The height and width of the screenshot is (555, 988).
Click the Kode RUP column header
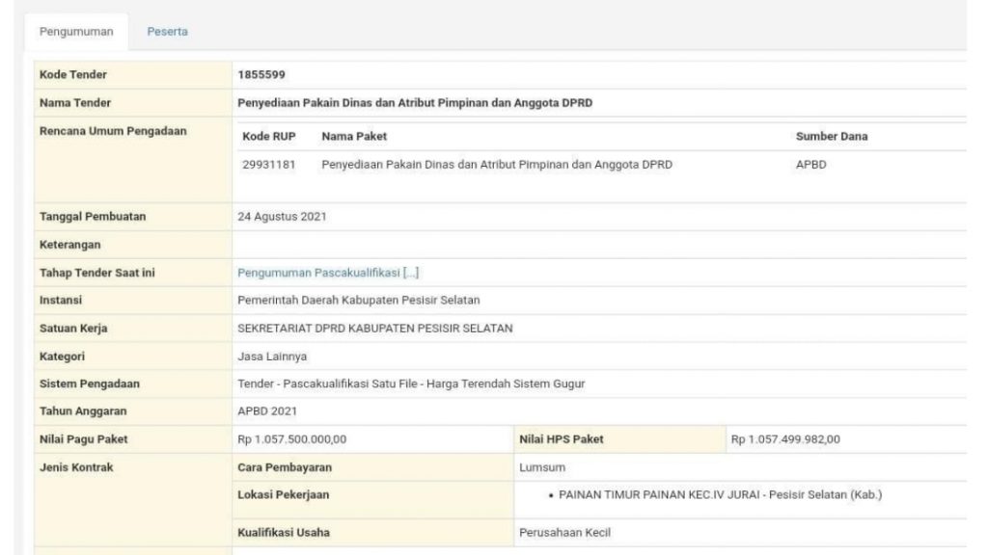click(269, 136)
